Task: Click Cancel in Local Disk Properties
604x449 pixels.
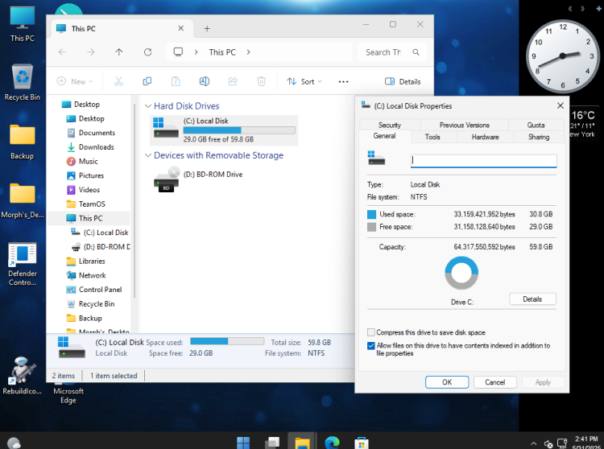Action: pos(495,382)
